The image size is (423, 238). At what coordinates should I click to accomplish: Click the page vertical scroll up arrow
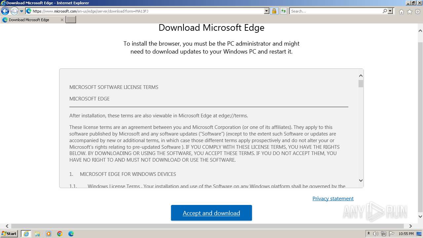(x=420, y=31)
